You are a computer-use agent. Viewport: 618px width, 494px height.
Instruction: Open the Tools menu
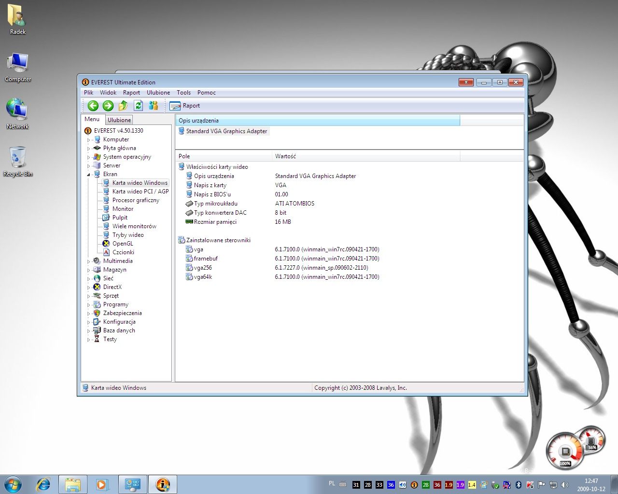coord(183,93)
